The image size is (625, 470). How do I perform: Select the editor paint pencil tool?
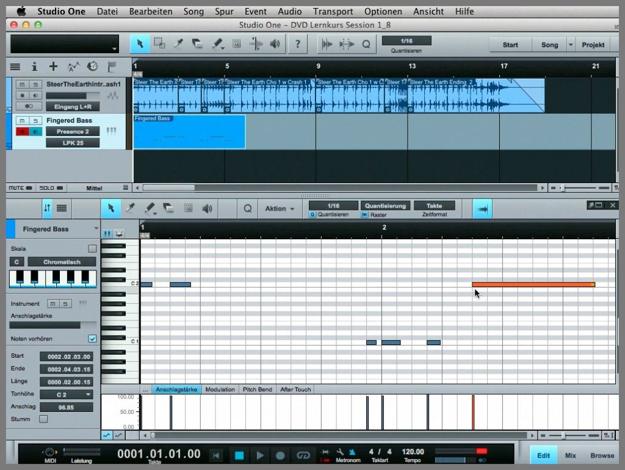tap(150, 209)
